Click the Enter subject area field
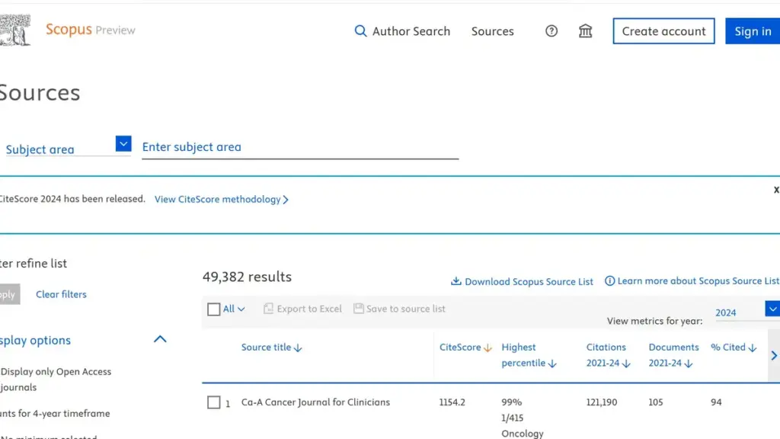This screenshot has width=780, height=439. [x=300, y=147]
